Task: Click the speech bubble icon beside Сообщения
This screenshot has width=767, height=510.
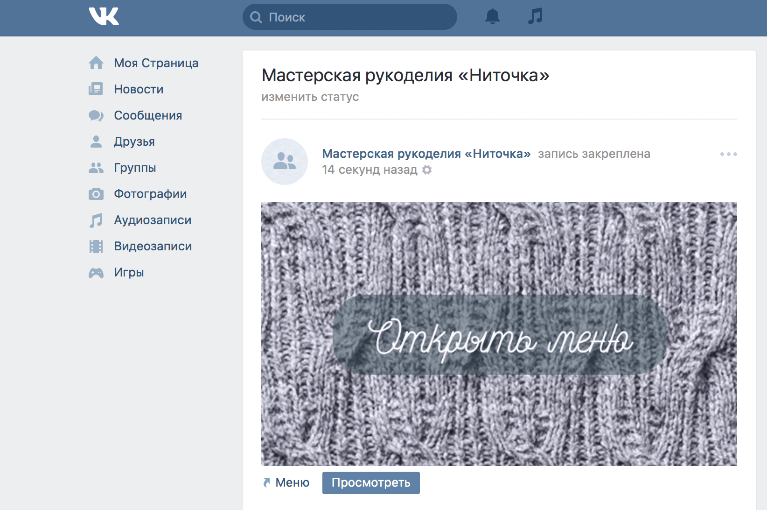Action: (96, 115)
